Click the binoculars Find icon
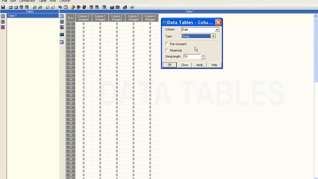 click(132, 7)
